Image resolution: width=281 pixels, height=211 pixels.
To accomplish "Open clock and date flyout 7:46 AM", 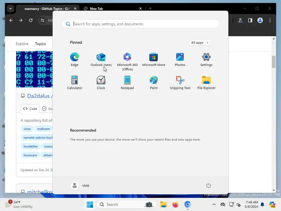I will (x=252, y=204).
